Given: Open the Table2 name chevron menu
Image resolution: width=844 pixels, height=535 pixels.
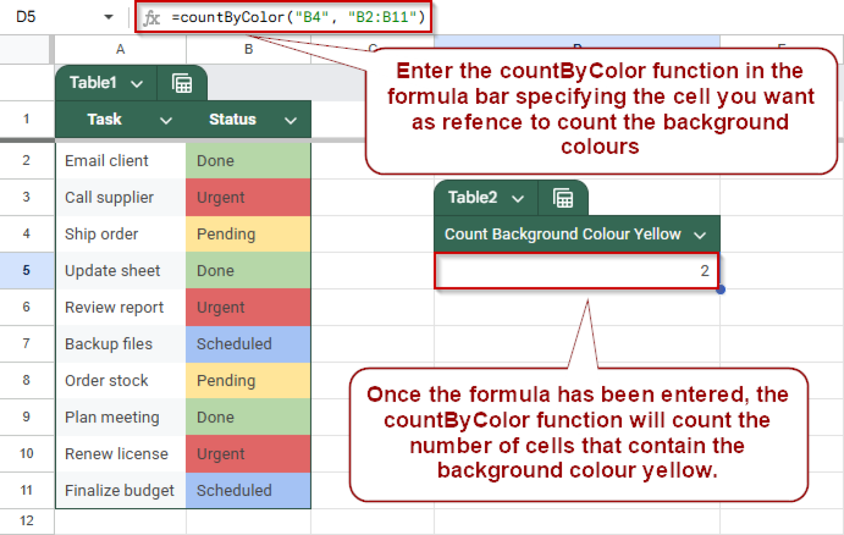Looking at the screenshot, I should tap(517, 198).
